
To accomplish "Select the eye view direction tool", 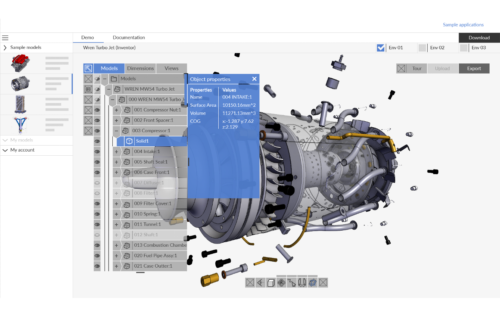I will tap(260, 283).
